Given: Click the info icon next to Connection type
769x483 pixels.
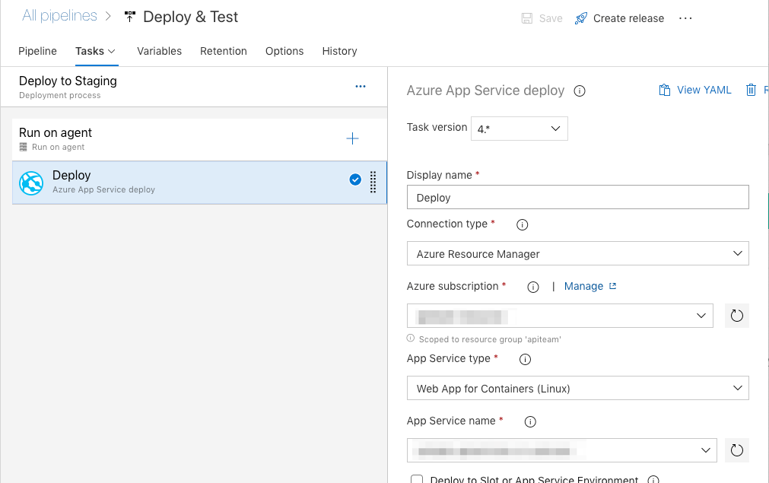Looking at the screenshot, I should (x=522, y=224).
